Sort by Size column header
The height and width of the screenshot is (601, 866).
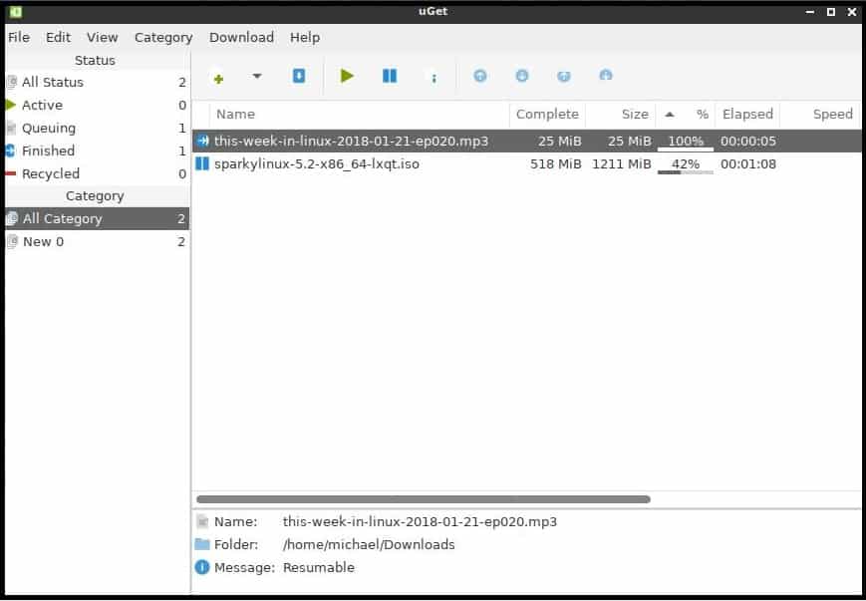pos(621,115)
